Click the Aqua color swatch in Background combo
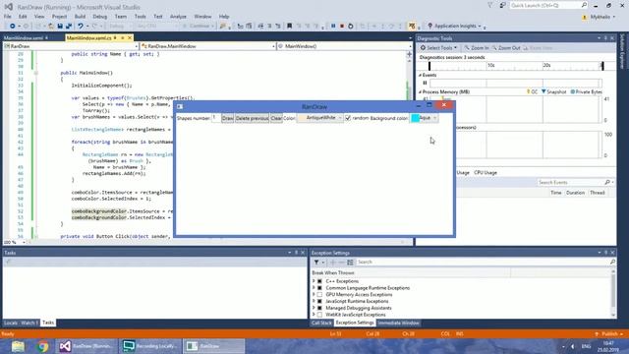Image resolution: width=629 pixels, height=354 pixels. pos(415,118)
